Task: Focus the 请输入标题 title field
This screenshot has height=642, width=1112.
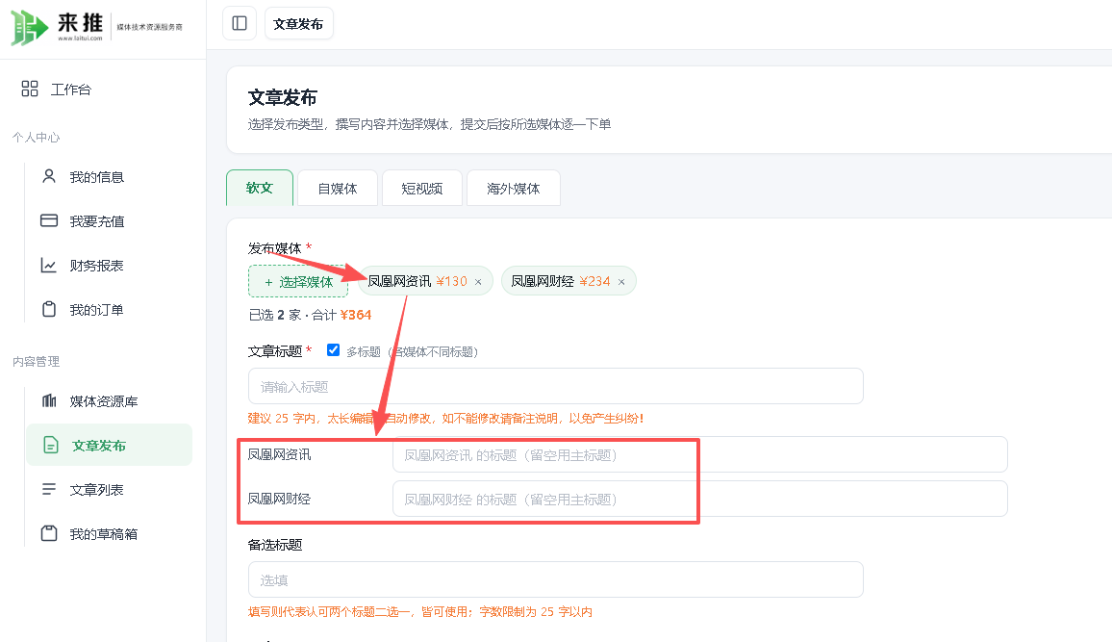Action: click(x=555, y=386)
